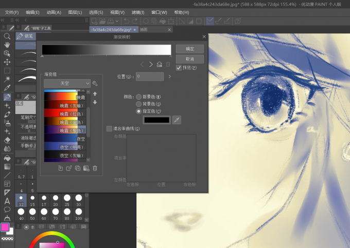Select the Text tool
Image resolution: width=350 pixels, height=248 pixels.
click(x=7, y=201)
